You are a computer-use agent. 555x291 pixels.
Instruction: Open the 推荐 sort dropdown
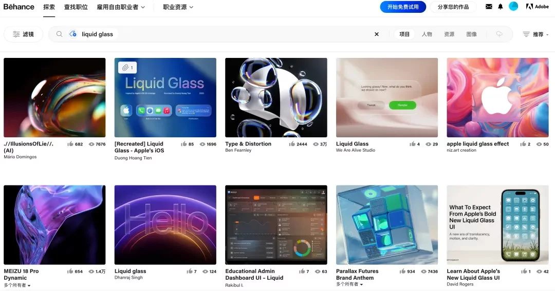tap(536, 34)
